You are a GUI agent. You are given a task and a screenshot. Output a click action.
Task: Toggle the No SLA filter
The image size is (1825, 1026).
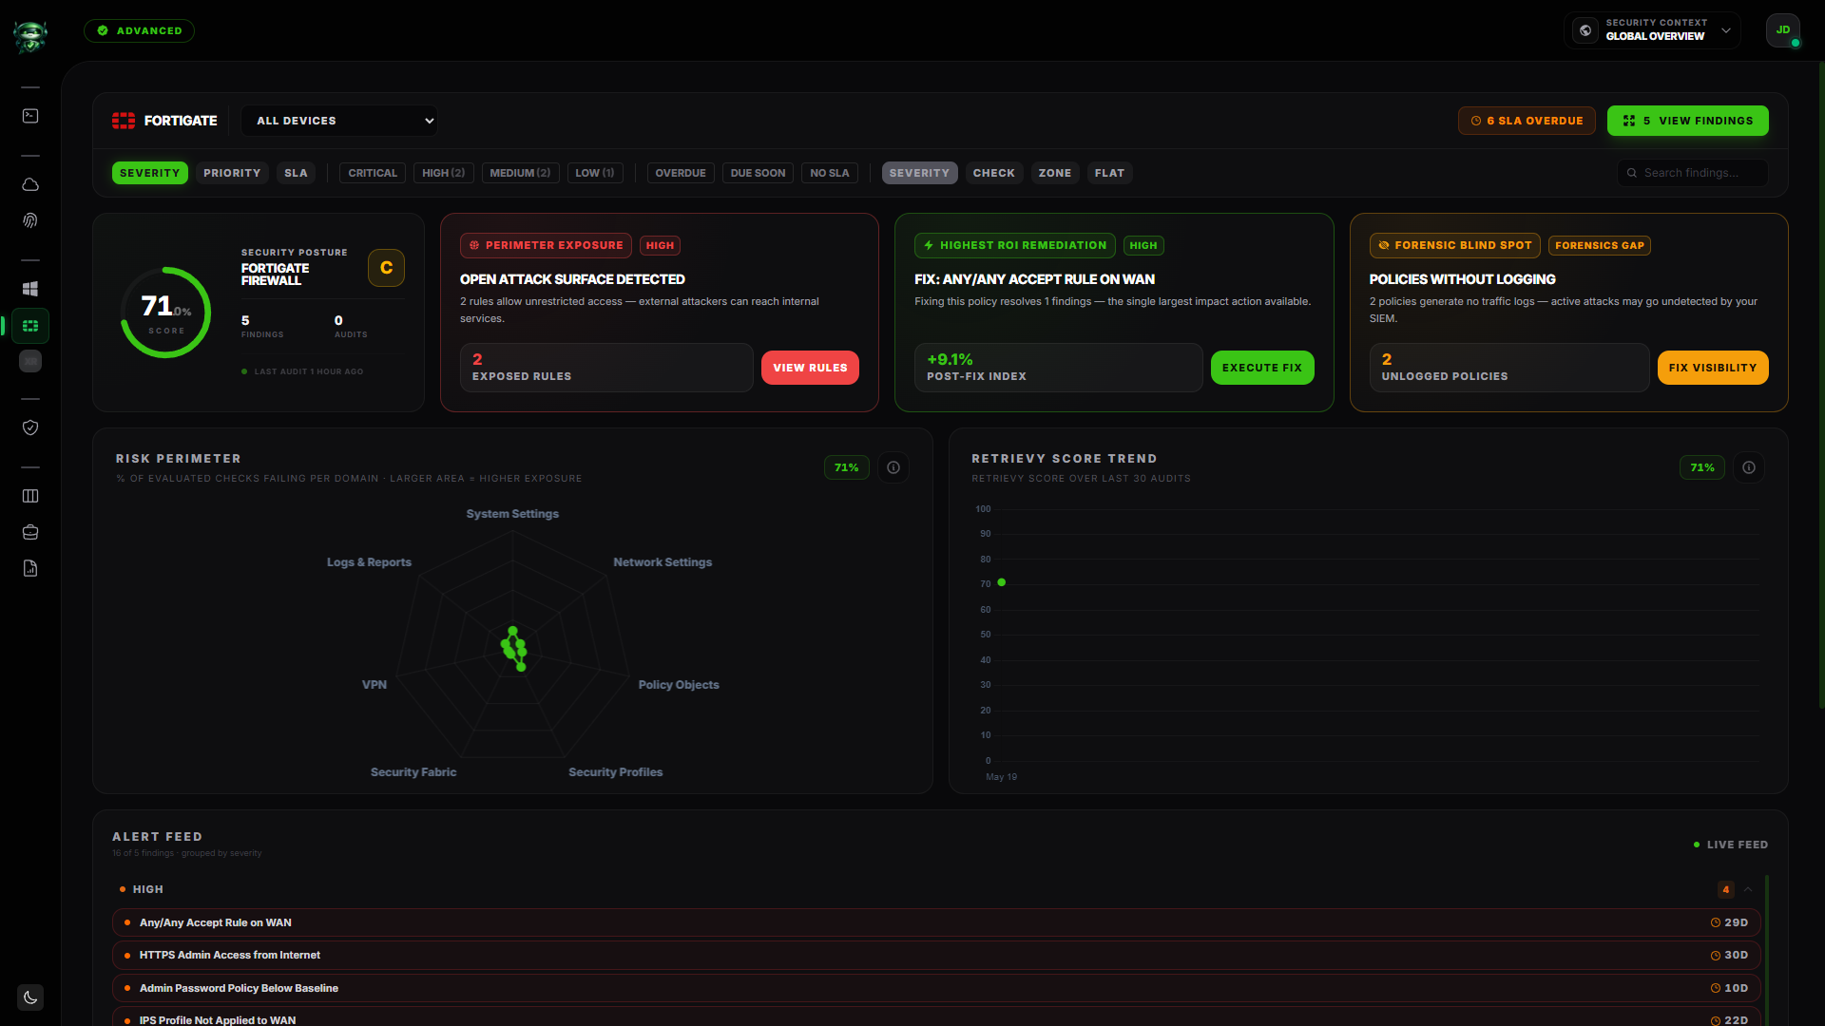pyautogui.click(x=830, y=173)
